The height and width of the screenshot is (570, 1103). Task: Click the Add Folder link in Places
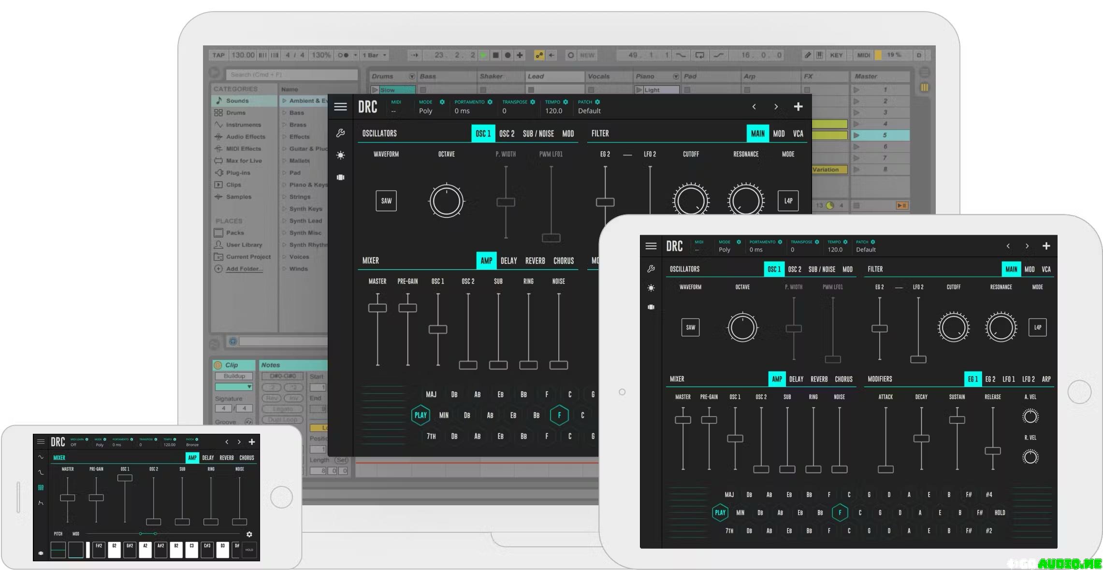(244, 269)
